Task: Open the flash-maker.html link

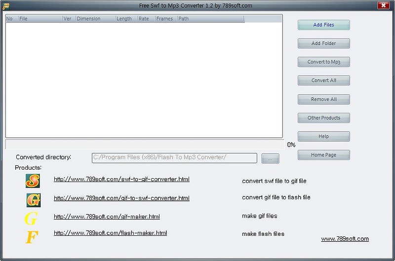Action: pyautogui.click(x=110, y=233)
